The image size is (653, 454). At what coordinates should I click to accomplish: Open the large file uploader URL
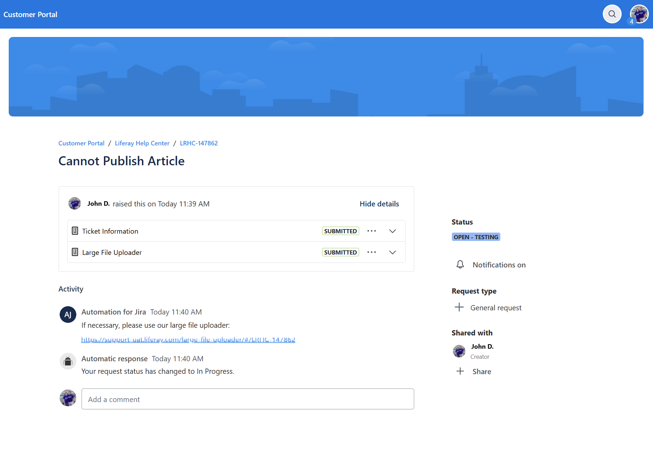188,340
